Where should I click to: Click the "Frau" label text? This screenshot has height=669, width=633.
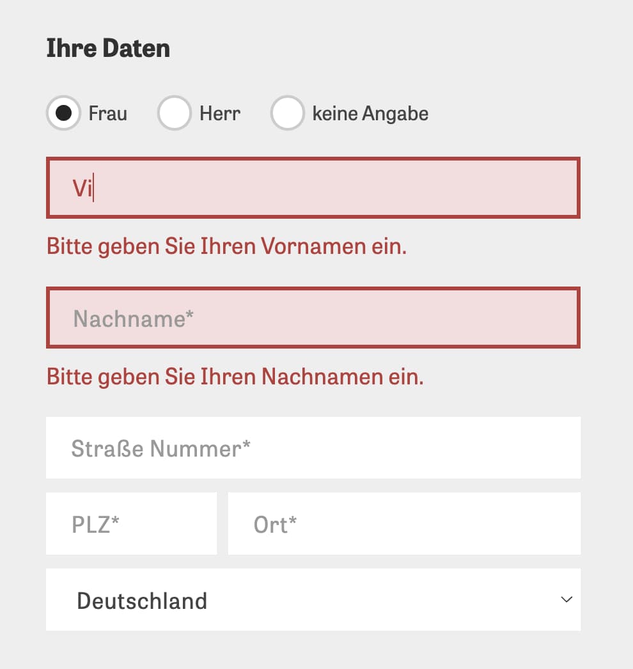tap(107, 113)
